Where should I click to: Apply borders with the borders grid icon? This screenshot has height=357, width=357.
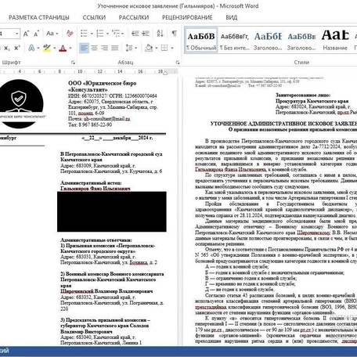coord(164,48)
